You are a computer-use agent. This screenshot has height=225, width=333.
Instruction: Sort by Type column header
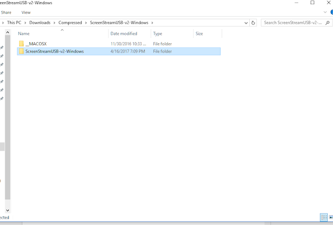tap(158, 33)
